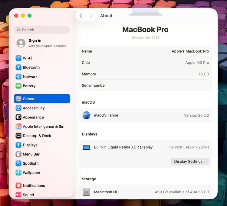This screenshot has height=206, width=227.
Task: Click the About title in toolbar
Action: coord(106,16)
